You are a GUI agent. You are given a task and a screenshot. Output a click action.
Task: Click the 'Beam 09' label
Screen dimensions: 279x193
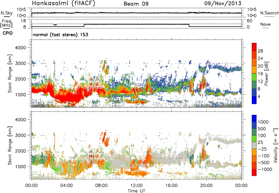click(136, 4)
